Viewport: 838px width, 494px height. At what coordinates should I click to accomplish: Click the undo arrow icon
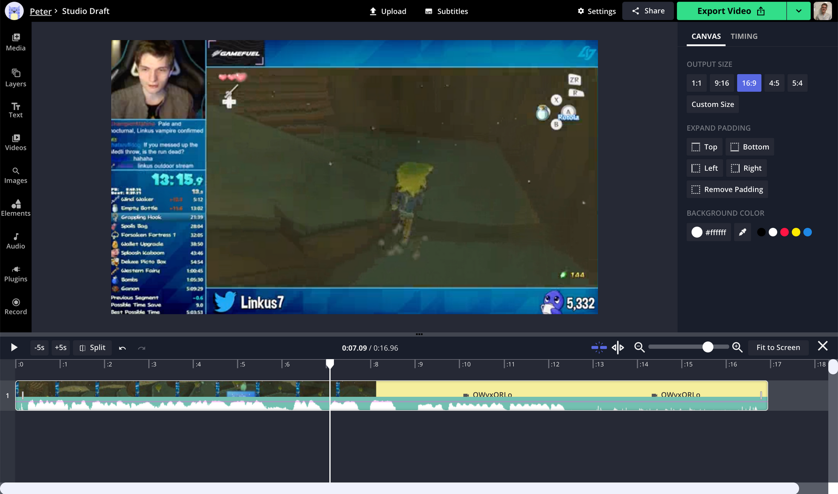122,348
